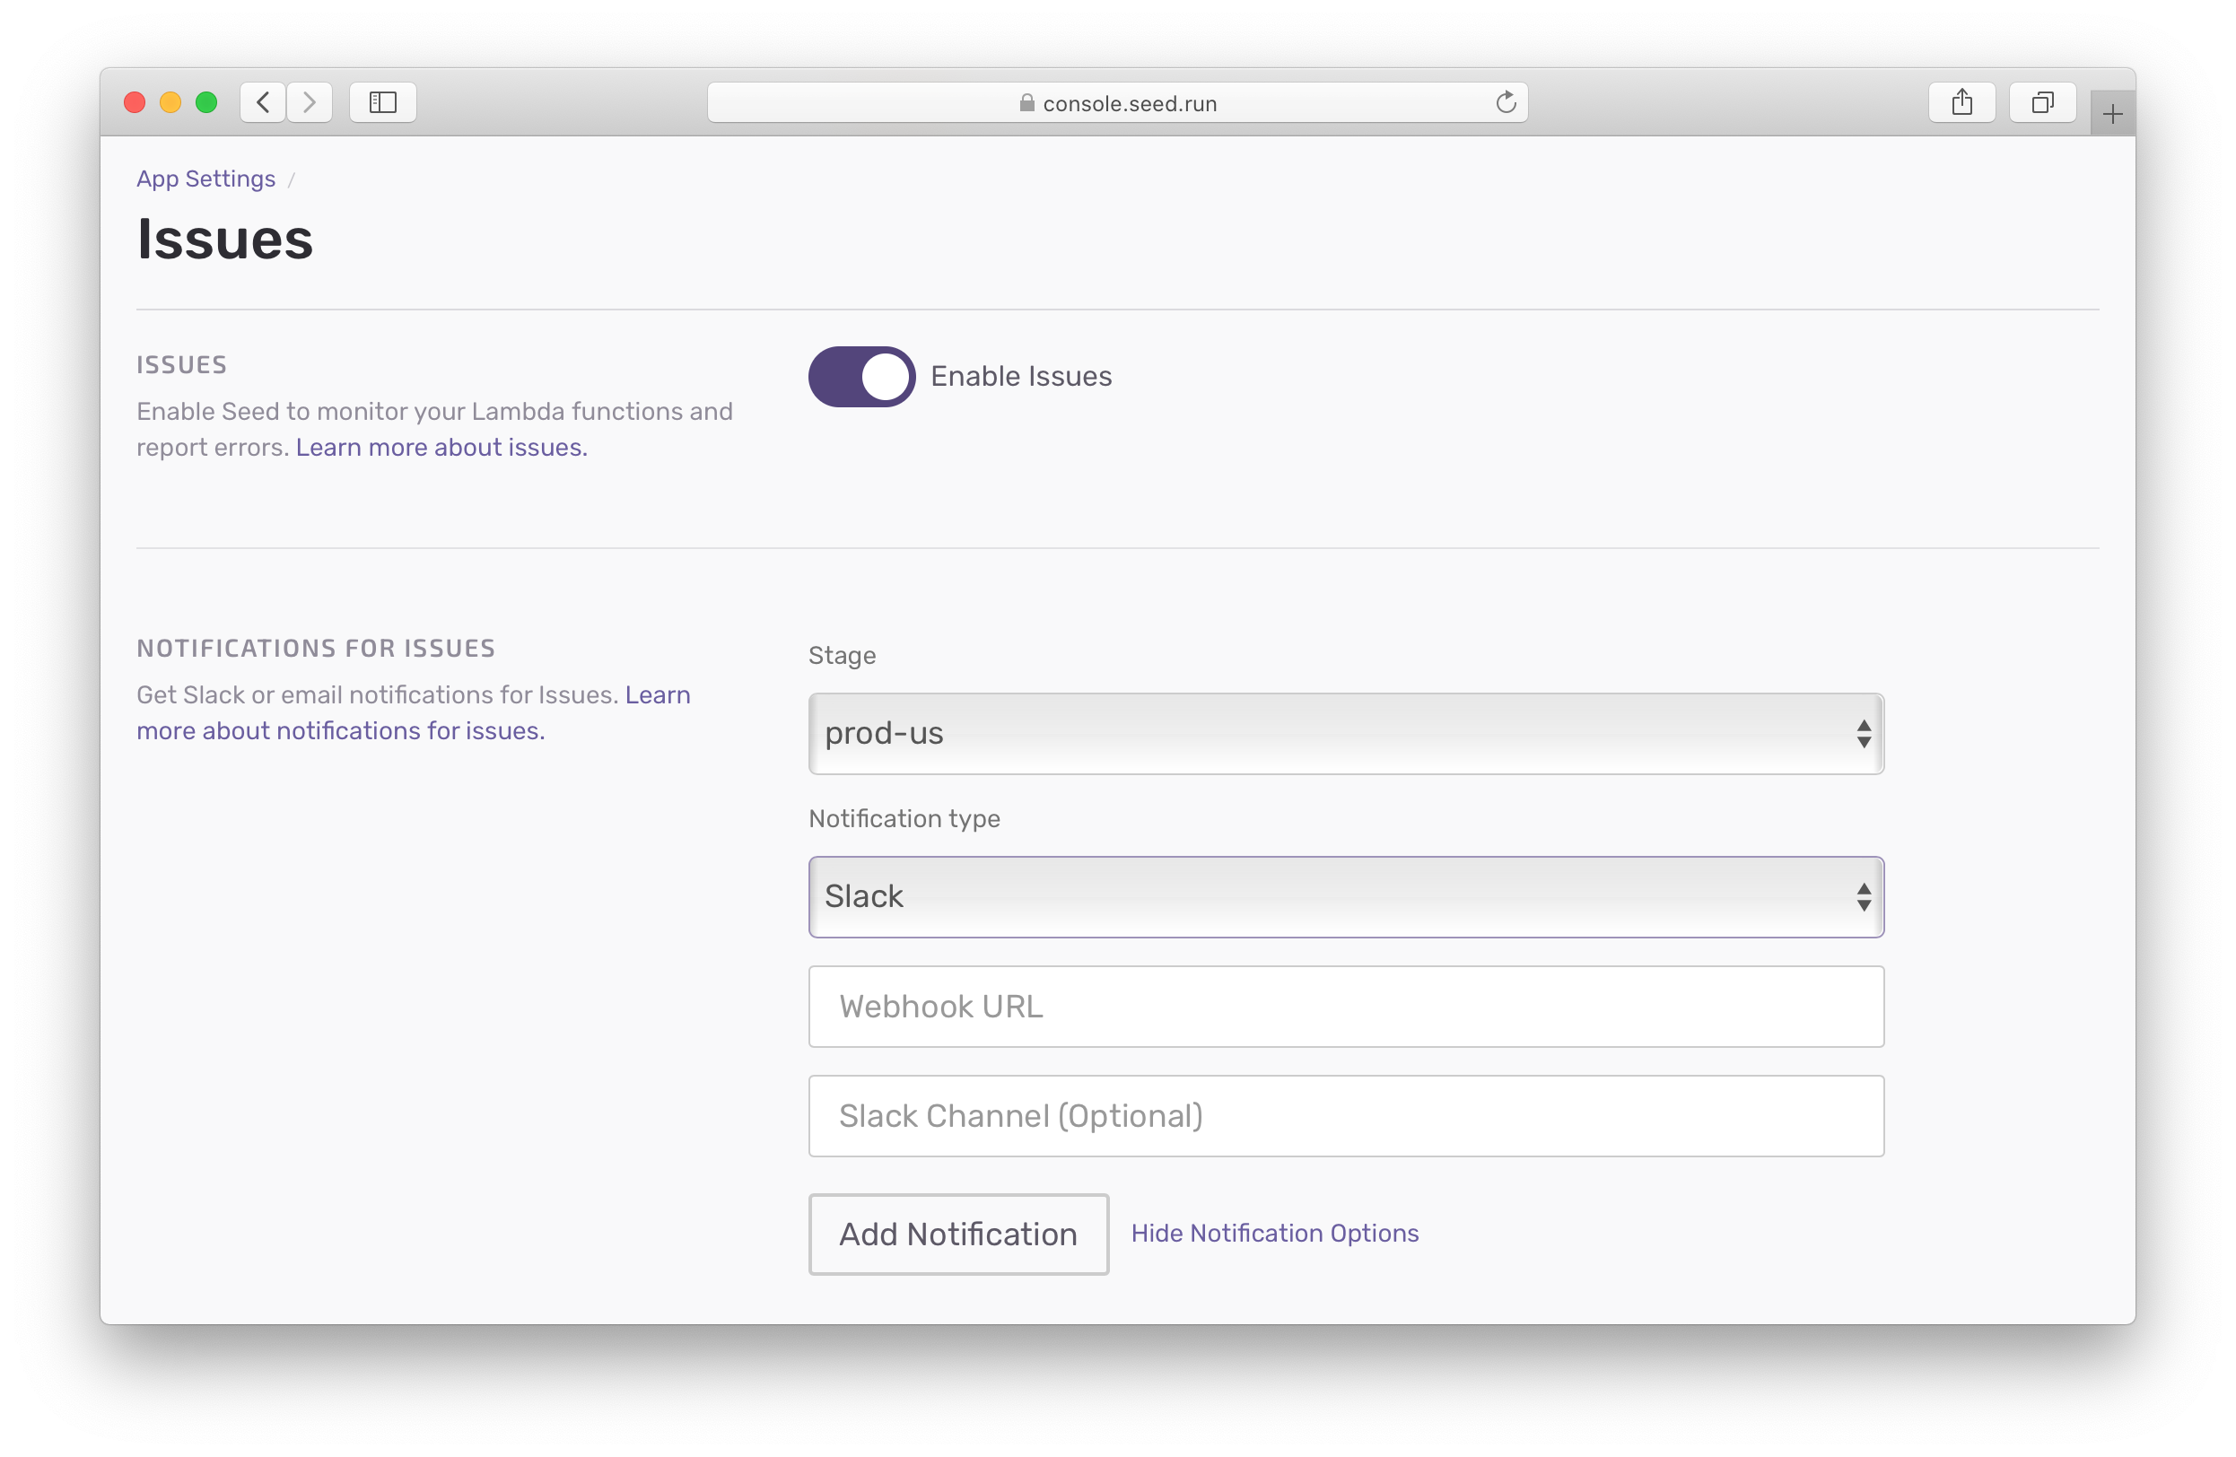
Task: Click the lock icon in address bar
Action: pyautogui.click(x=1026, y=102)
